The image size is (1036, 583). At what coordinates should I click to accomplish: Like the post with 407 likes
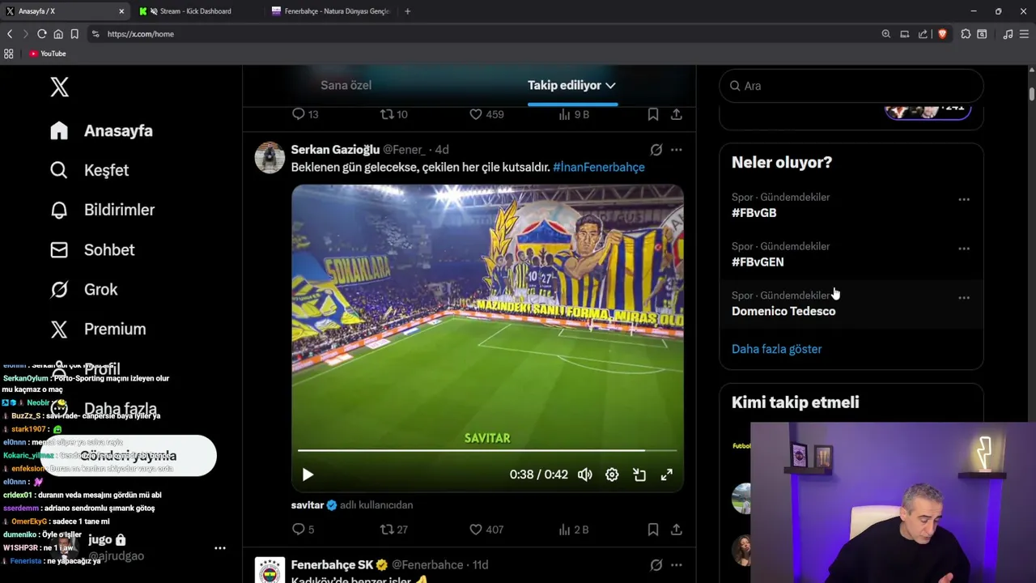click(486, 530)
